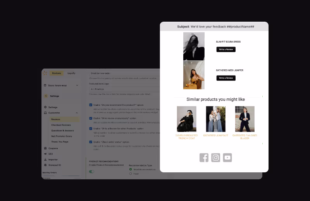The height and width of the screenshot is (201, 310).
Task: Toggle the 'Do you recommend the product?' checkbox
Action: point(91,105)
